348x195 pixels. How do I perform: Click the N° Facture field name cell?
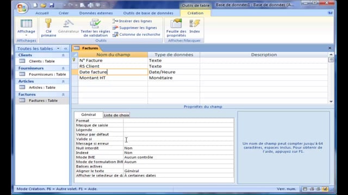tap(113, 60)
